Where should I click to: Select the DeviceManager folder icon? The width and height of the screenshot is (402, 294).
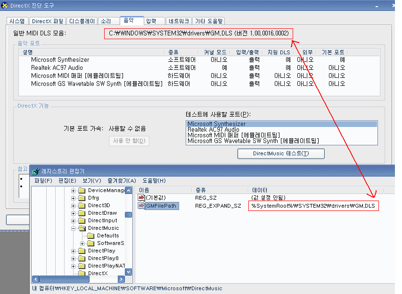(x=82, y=190)
